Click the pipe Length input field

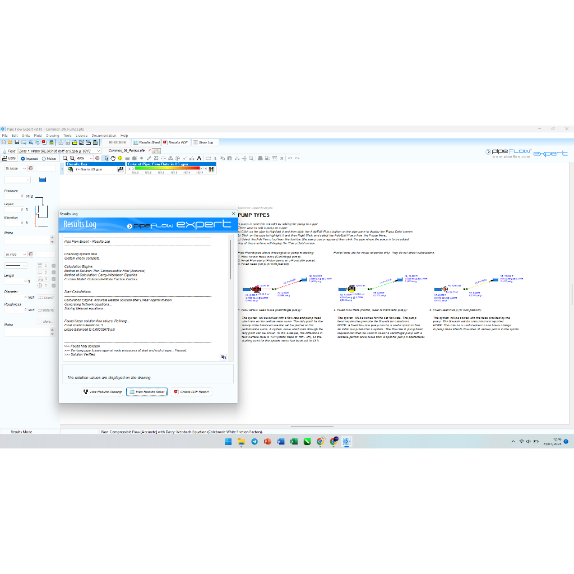[x=15, y=281]
